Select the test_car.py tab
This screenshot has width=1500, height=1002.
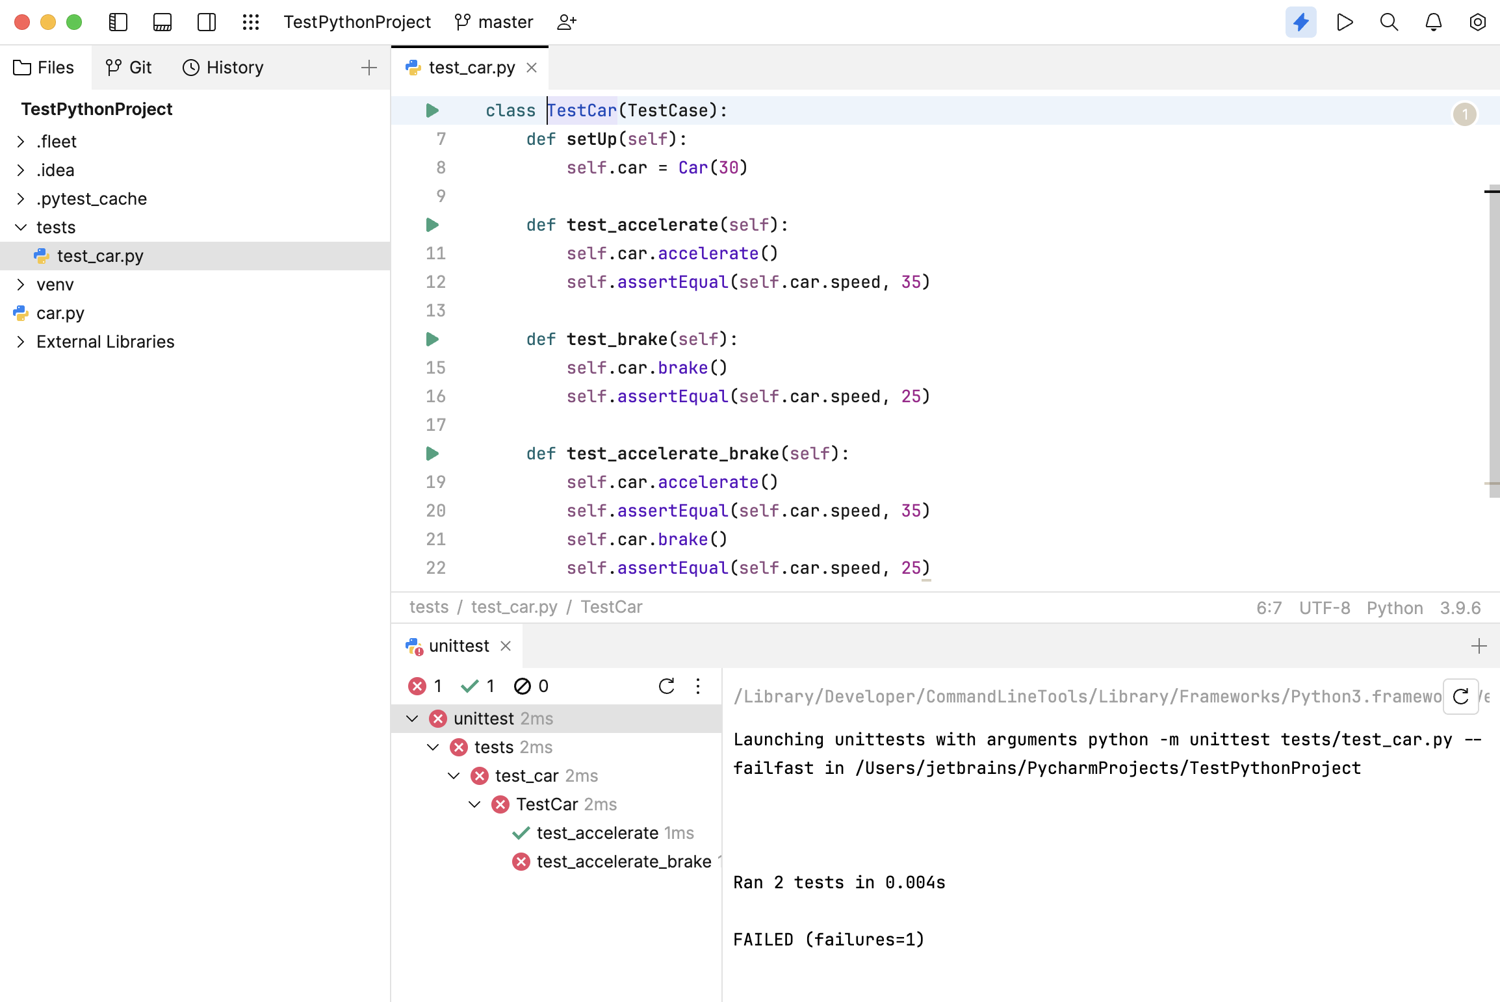471,67
